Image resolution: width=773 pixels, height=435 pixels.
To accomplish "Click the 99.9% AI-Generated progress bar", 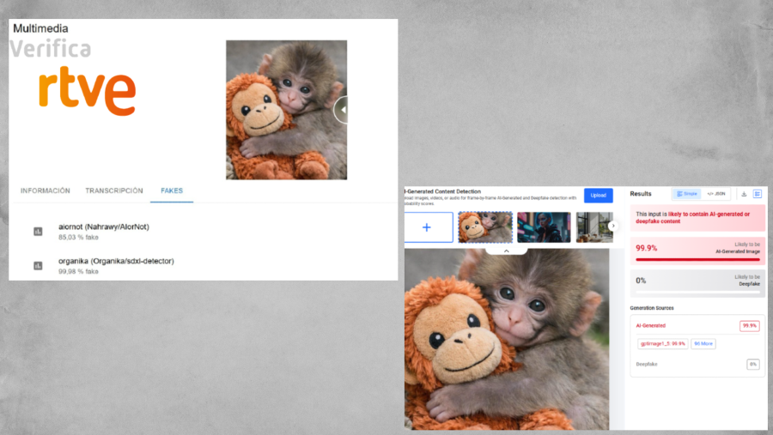I will click(696, 259).
